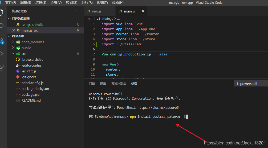Switch to the 调试控制台 panel tab
The image size is (268, 148).
[x=119, y=84]
